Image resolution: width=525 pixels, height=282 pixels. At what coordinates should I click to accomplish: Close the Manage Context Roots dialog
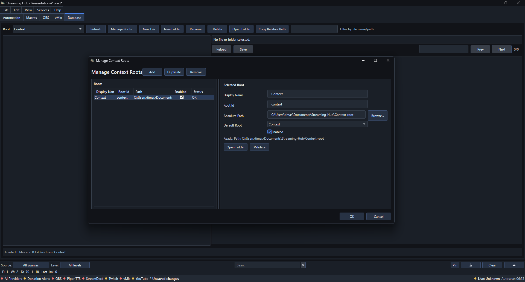coord(388,60)
